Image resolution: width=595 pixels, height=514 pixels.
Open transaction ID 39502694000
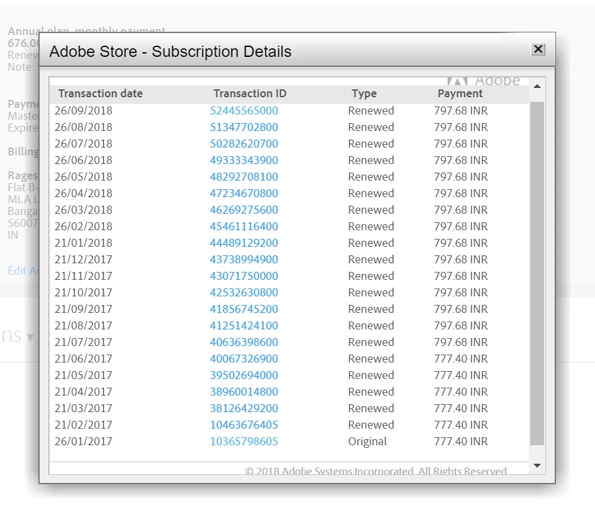[x=244, y=375]
